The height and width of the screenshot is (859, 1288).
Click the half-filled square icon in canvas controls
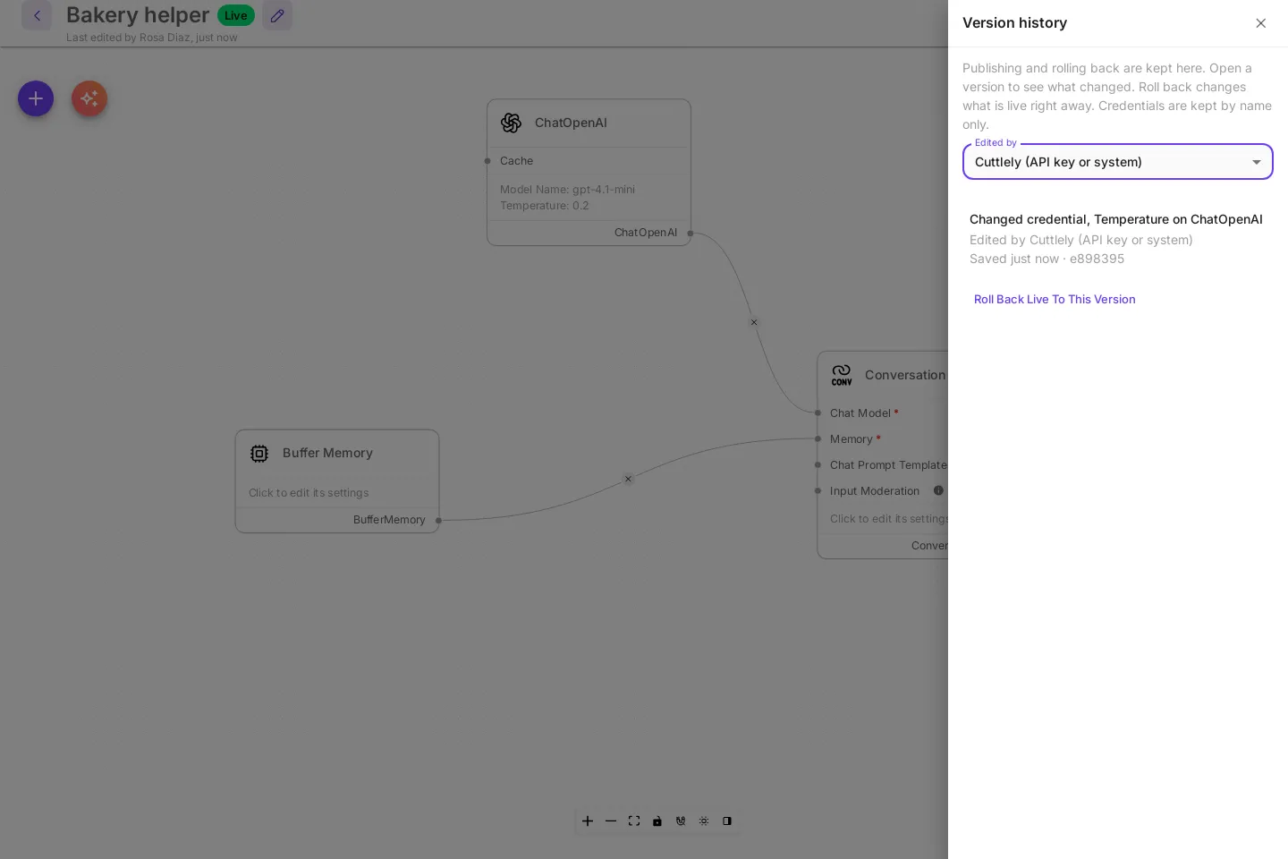pyautogui.click(x=727, y=821)
